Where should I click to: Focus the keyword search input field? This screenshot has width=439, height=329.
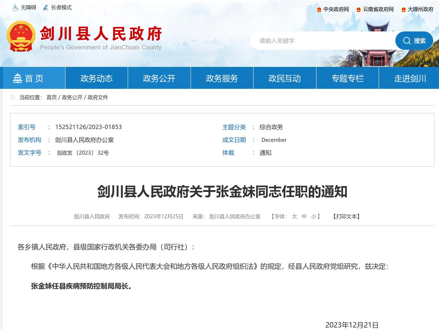pos(323,41)
